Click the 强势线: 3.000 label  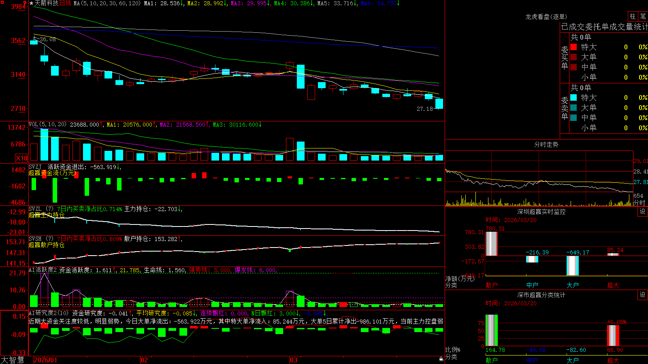click(211, 270)
